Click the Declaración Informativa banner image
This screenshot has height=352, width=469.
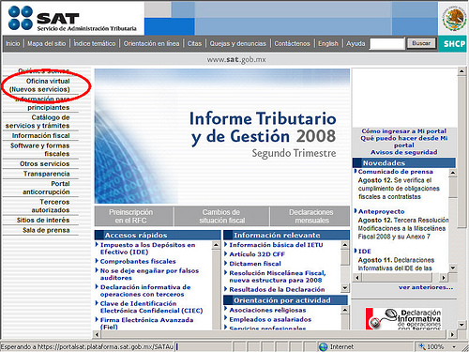point(403,318)
